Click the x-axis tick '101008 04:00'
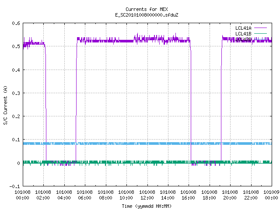 tap(64, 195)
